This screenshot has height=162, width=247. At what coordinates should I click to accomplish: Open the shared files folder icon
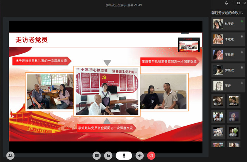pos(109,155)
